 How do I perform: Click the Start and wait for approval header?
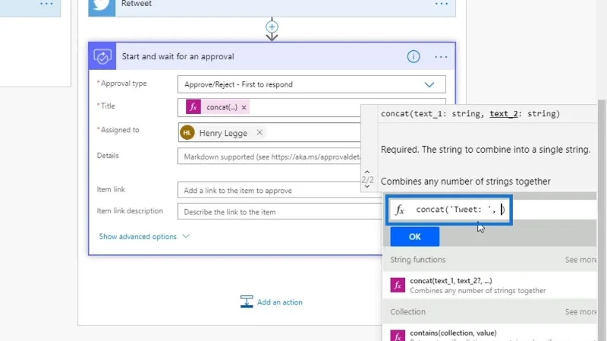click(x=272, y=56)
